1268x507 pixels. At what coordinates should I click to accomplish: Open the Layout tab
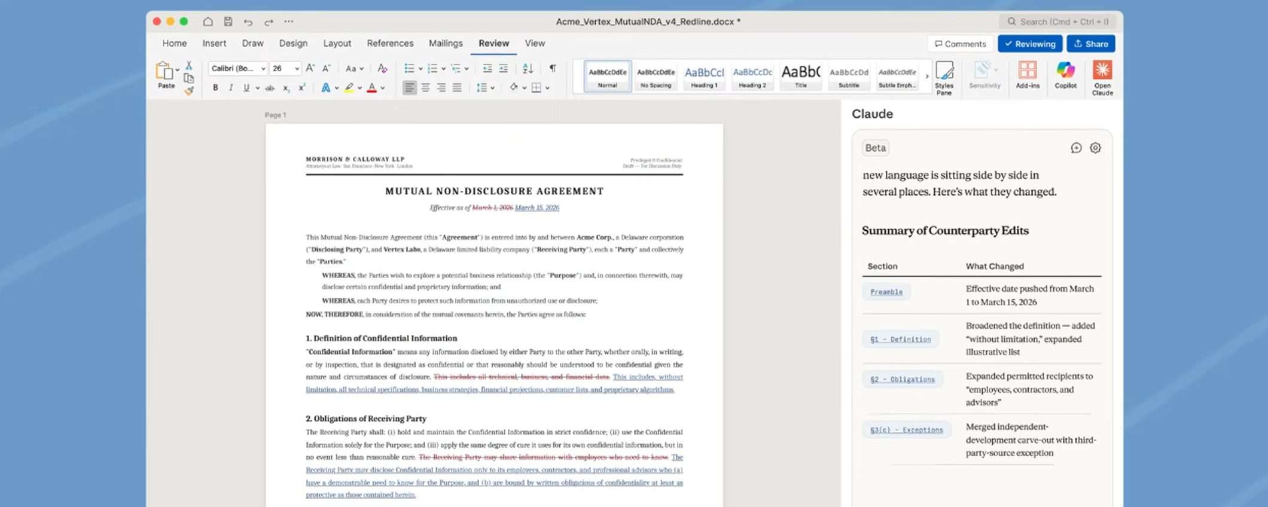coord(337,44)
